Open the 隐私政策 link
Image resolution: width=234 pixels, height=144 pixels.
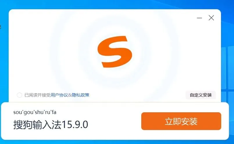[x=81, y=95]
